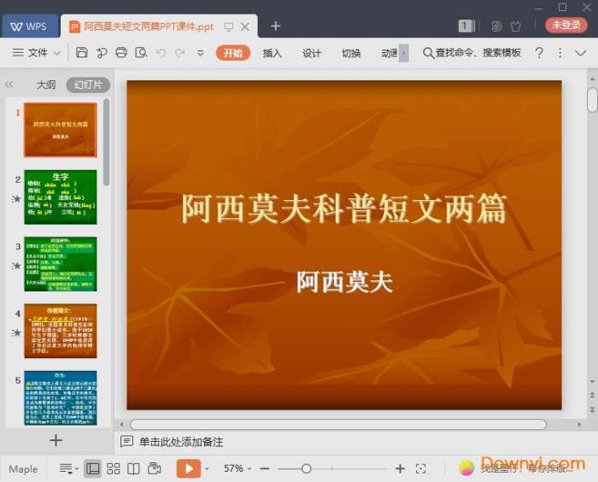Fit slide to window icon

[x=420, y=468]
